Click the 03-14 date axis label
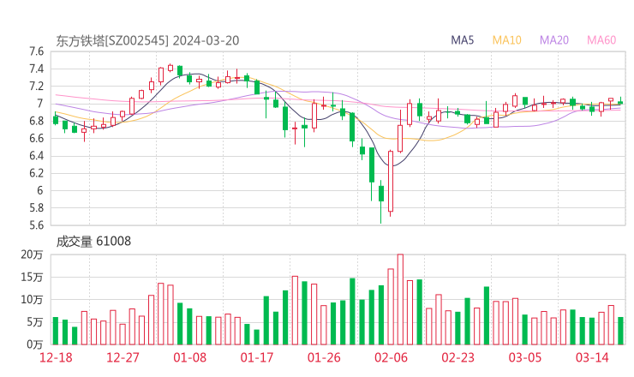The height and width of the screenshot is (377, 634). click(592, 357)
